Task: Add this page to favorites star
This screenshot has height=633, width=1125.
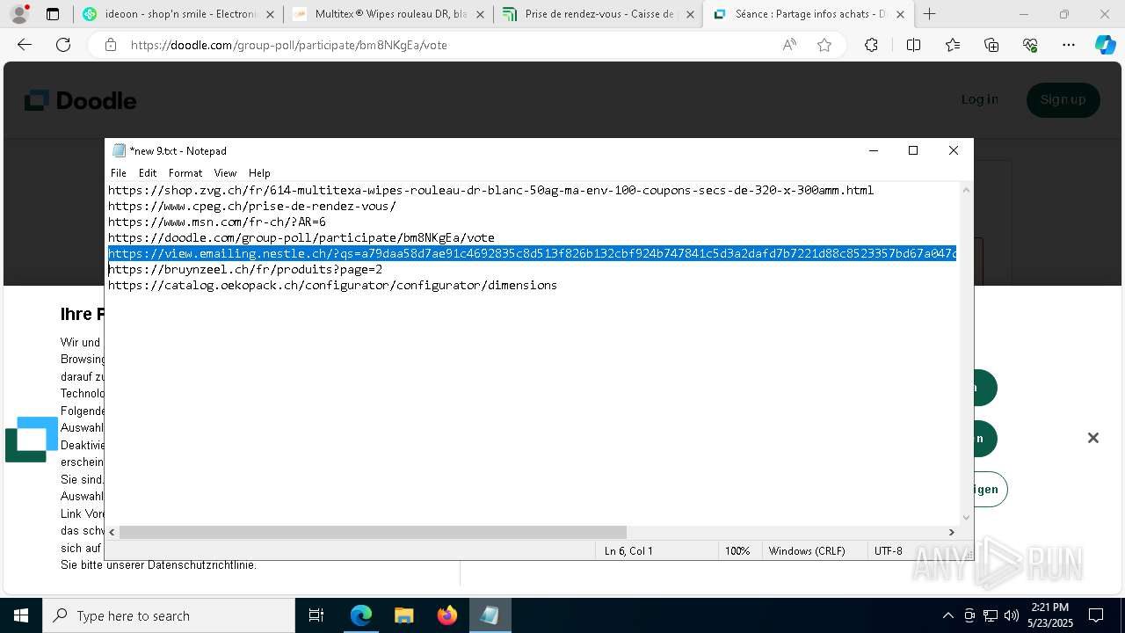Action: [x=824, y=45]
